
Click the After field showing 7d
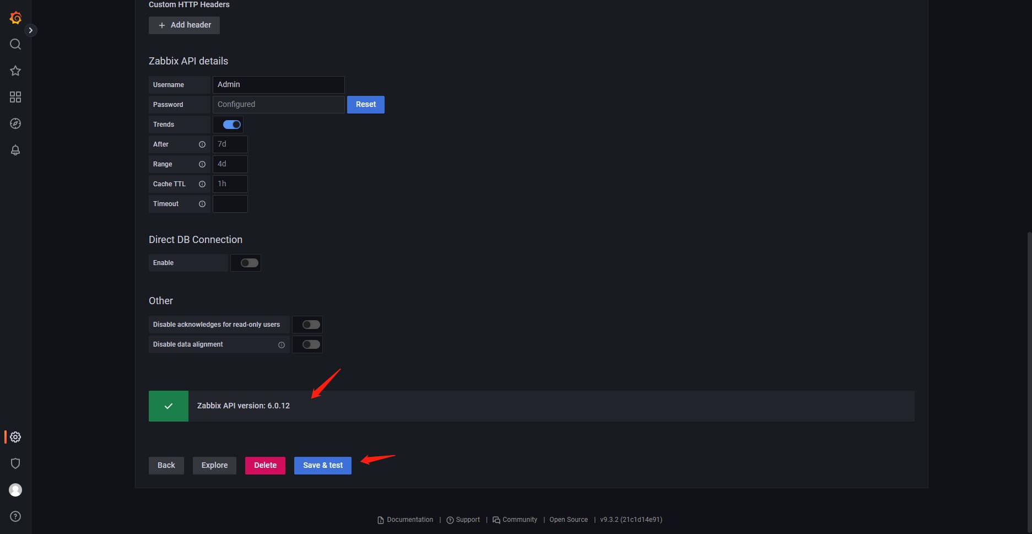[230, 144]
